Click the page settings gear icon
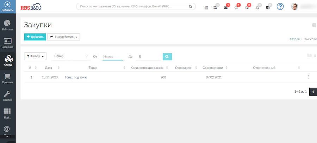 tap(314, 25)
